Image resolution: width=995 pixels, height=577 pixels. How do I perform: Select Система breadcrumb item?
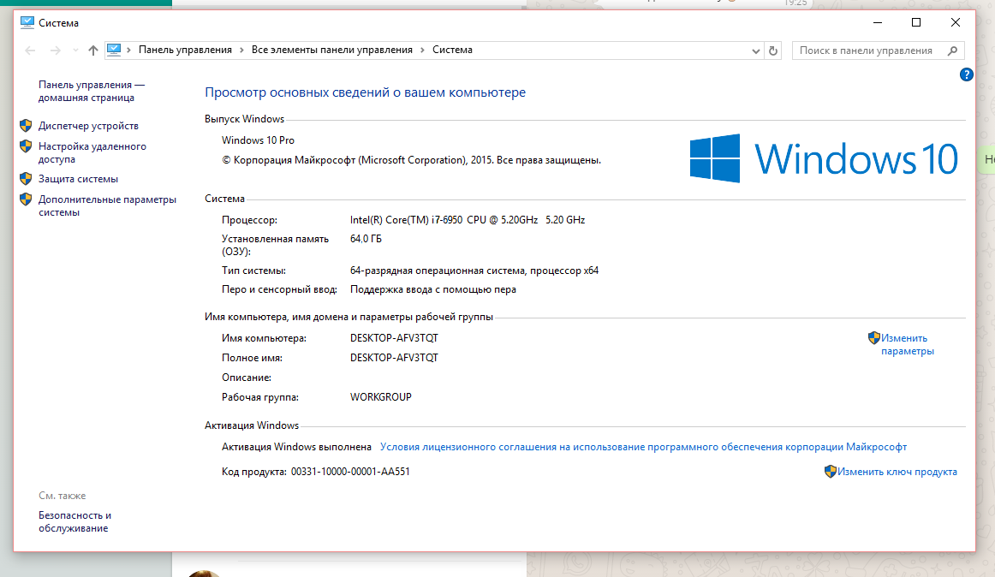(x=452, y=50)
